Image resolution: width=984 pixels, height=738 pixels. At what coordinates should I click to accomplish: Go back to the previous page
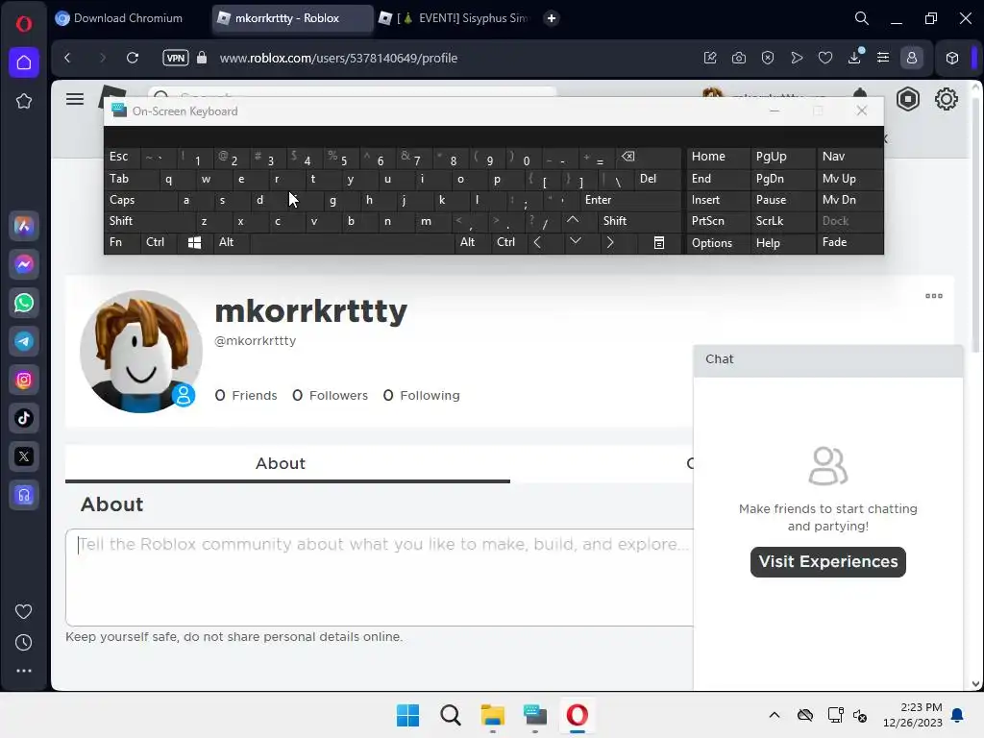pos(68,58)
